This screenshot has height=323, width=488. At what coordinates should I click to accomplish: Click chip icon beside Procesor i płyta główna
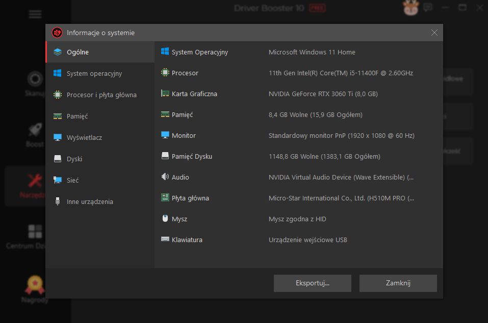pyautogui.click(x=58, y=95)
